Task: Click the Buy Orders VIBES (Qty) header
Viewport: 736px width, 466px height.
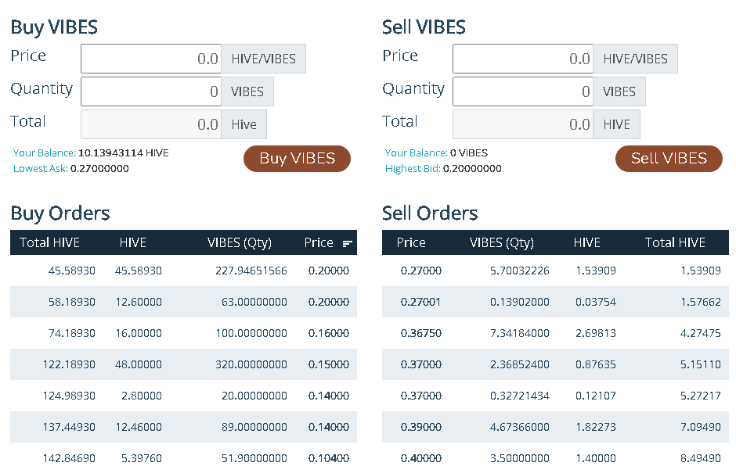Action: pyautogui.click(x=240, y=242)
